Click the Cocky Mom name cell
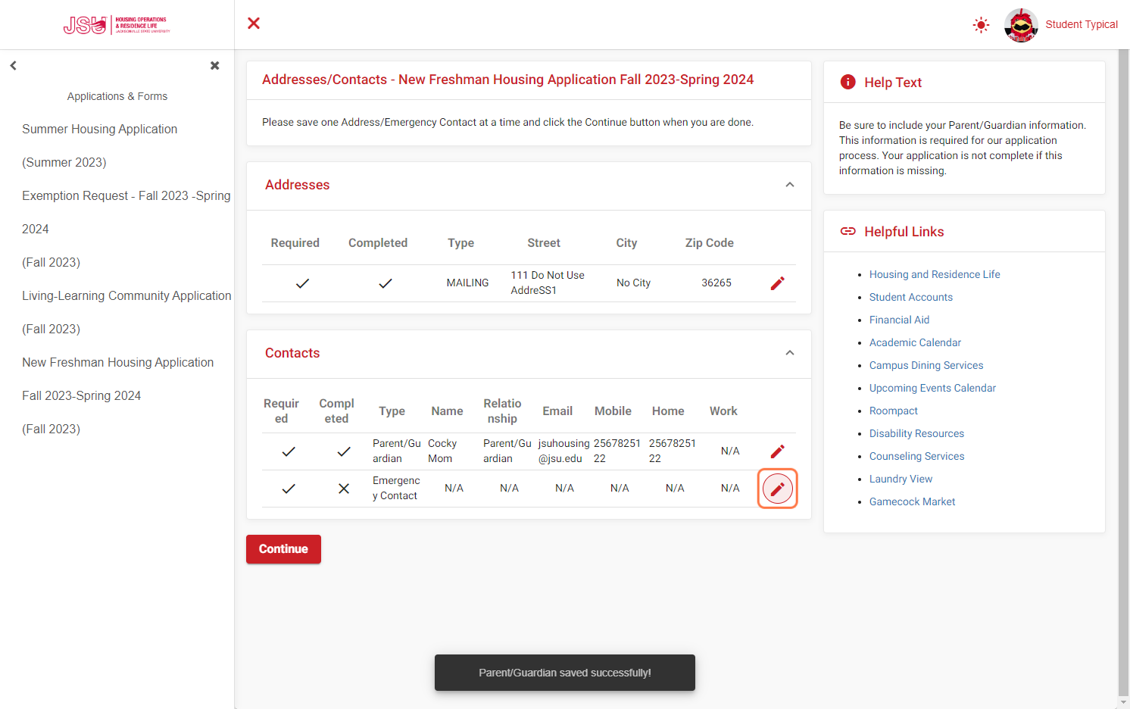Image resolution: width=1130 pixels, height=709 pixels. coord(442,451)
